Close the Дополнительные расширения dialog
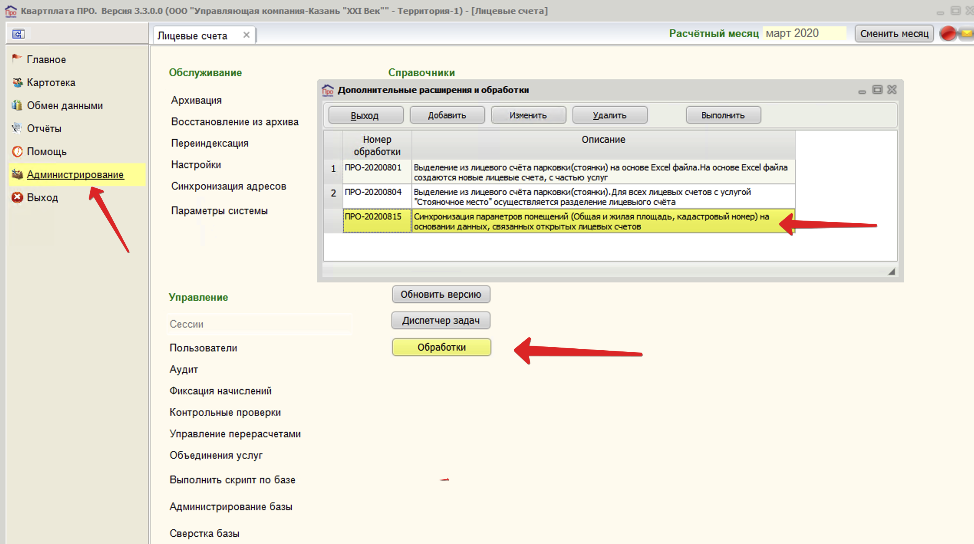 pyautogui.click(x=892, y=89)
